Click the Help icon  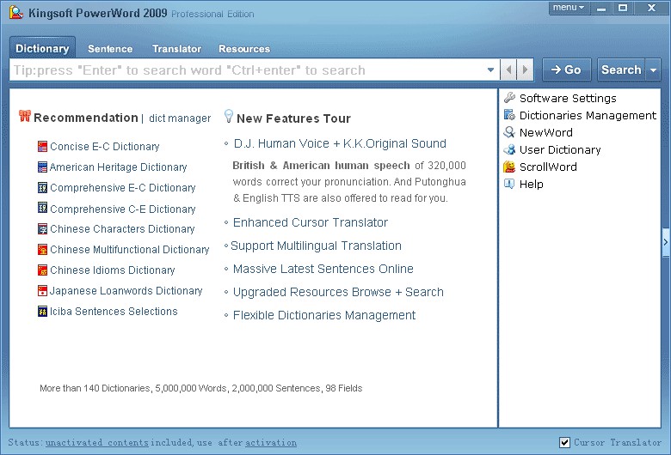[509, 184]
